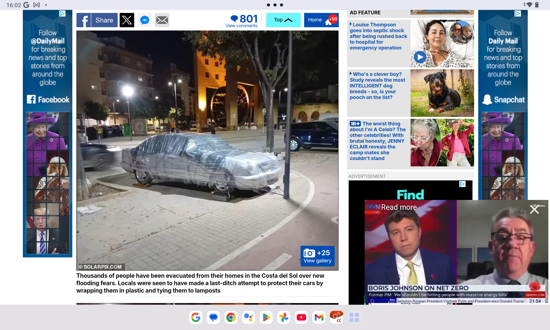Image resolution: width=550 pixels, height=330 pixels.
Task: Click the ADVERTISEMENT label above the ad
Action: tap(367, 176)
